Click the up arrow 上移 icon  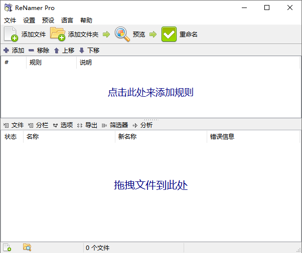pos(56,51)
